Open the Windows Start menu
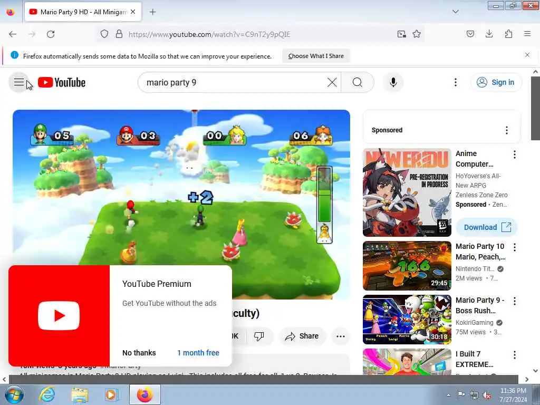 [x=14, y=394]
